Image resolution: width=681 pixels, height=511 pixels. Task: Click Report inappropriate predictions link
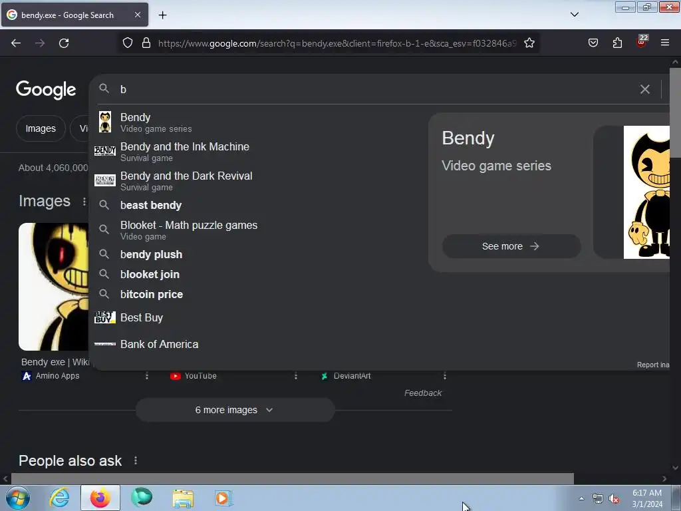tap(653, 365)
